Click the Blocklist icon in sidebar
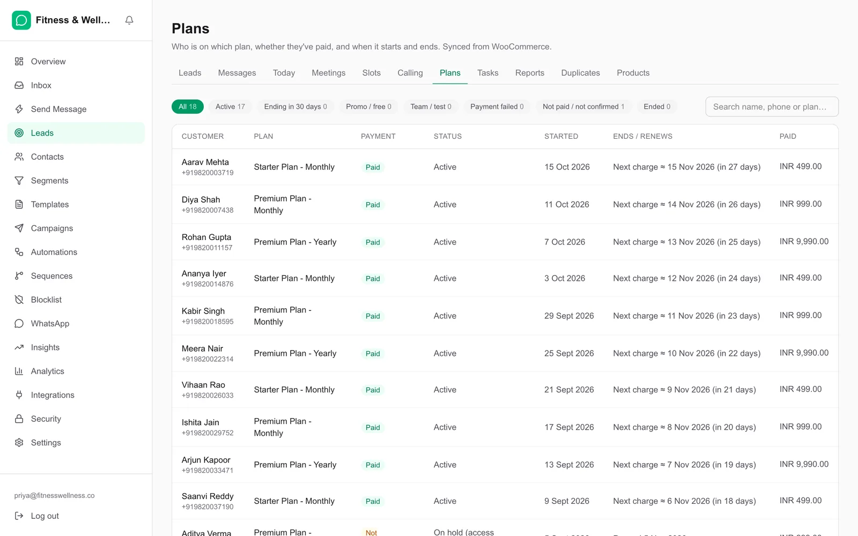858x536 pixels. [x=19, y=300]
